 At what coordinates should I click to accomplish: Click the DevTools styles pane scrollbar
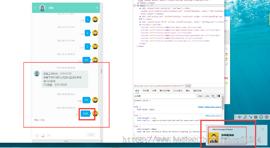pyautogui.click(x=223, y=102)
